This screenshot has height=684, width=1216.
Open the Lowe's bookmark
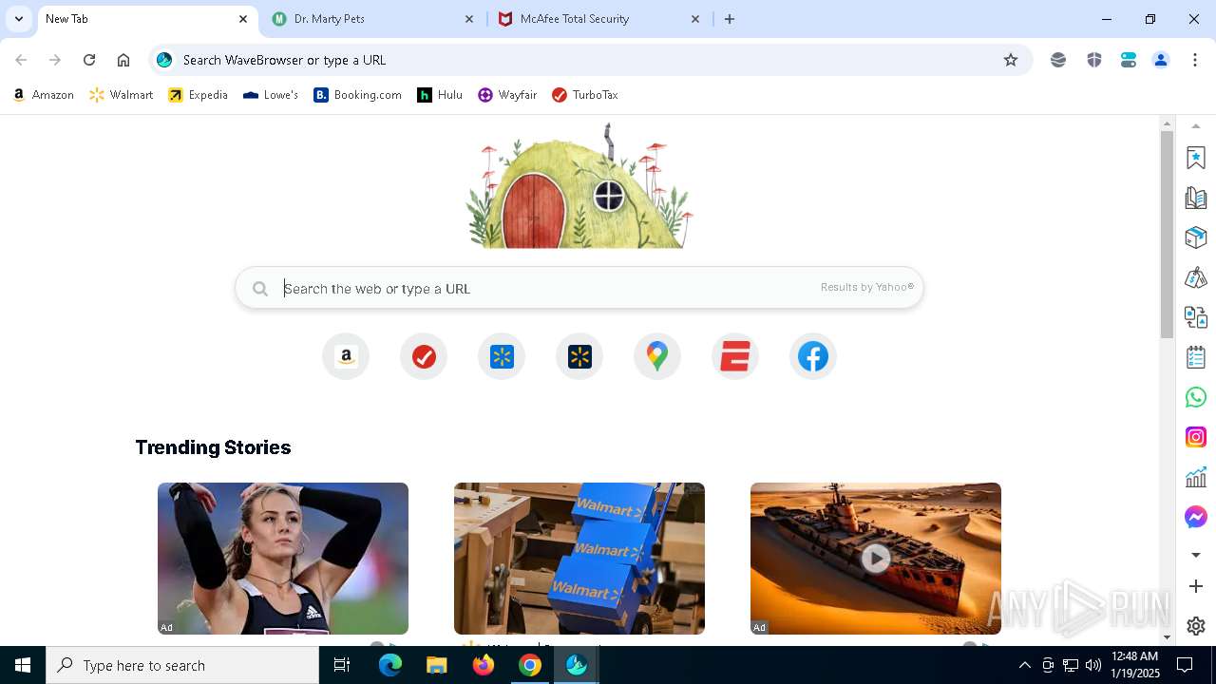pyautogui.click(x=271, y=95)
